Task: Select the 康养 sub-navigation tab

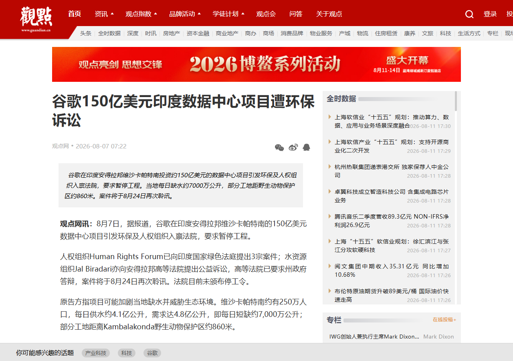Action: (410, 33)
